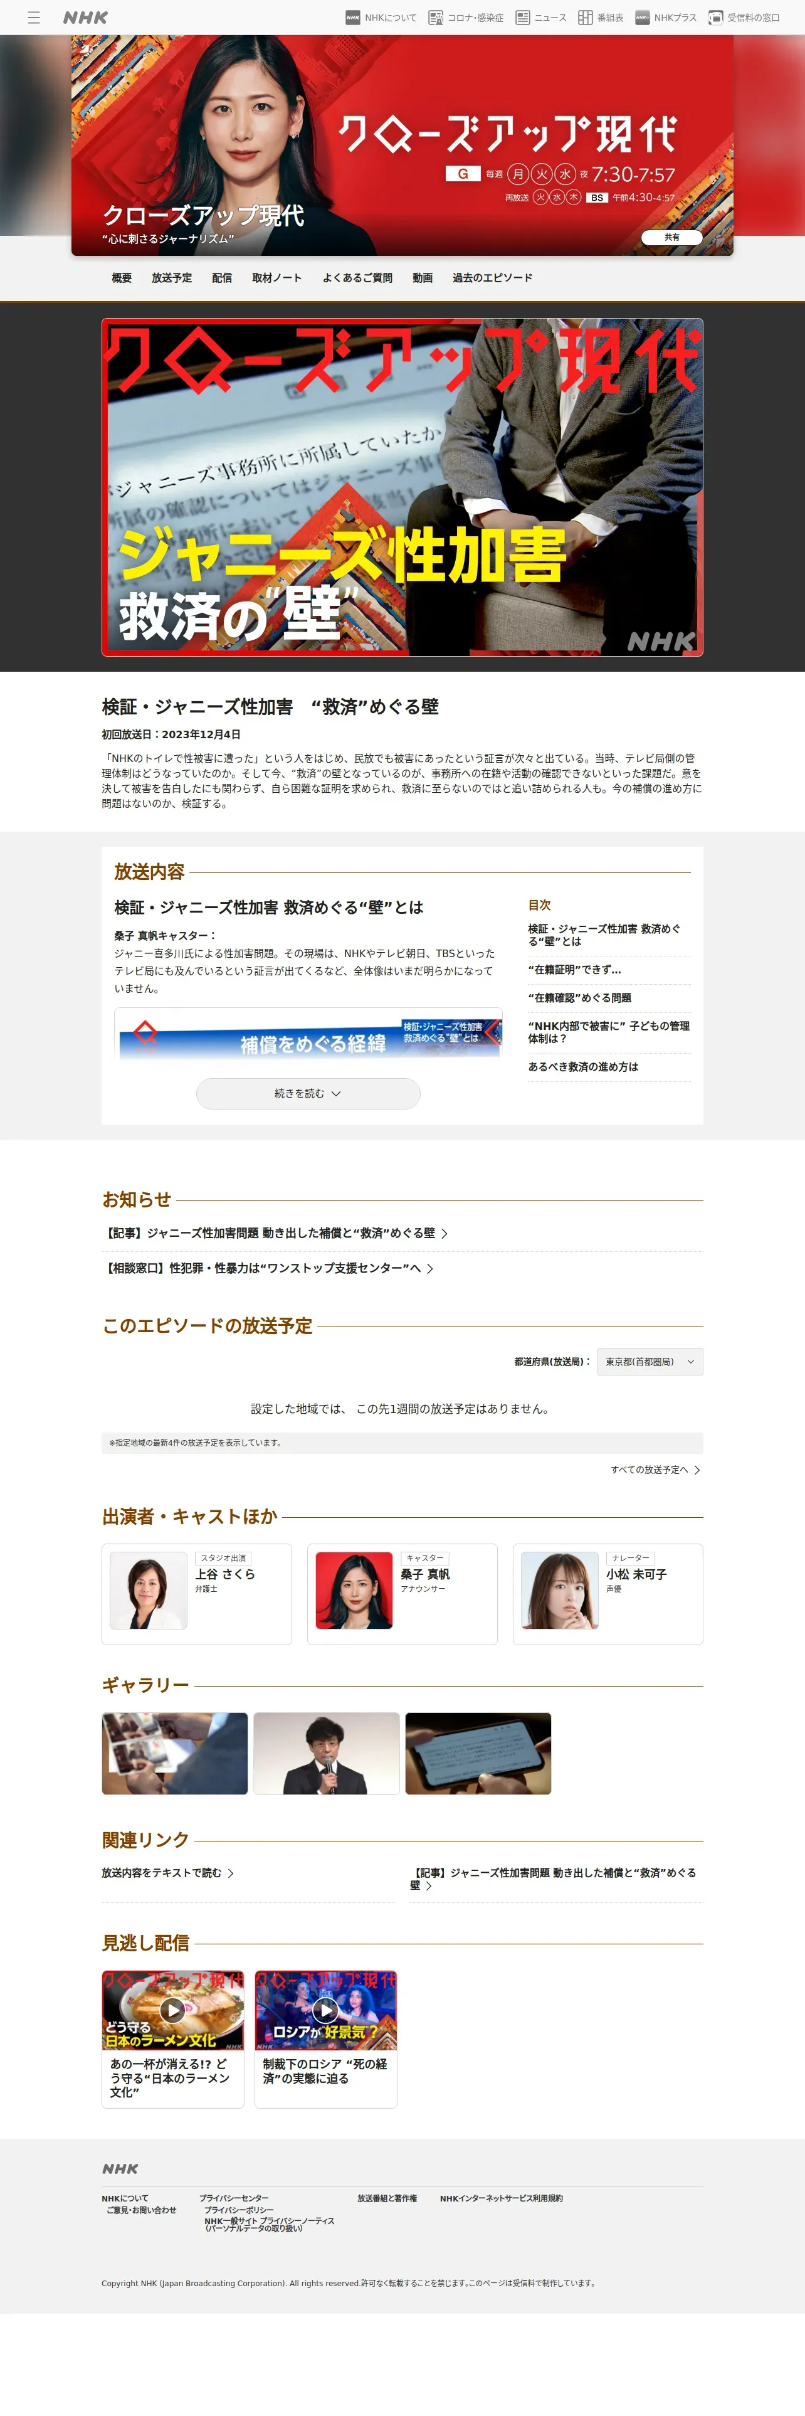805x2416 pixels.
Task: Open cast card 桑子 真帆
Action: 402,1594
